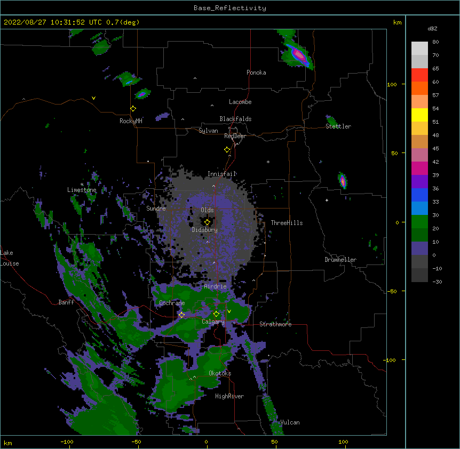Viewport: 460px width, 449px height.
Task: Click the Airdrie label
Action: pyautogui.click(x=216, y=286)
